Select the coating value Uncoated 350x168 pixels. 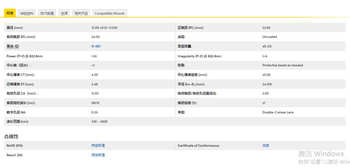269,37
